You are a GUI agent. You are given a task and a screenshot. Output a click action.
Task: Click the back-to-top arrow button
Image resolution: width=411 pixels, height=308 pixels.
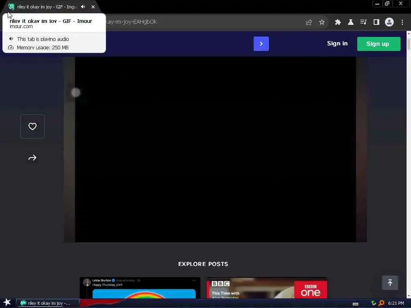(x=390, y=283)
